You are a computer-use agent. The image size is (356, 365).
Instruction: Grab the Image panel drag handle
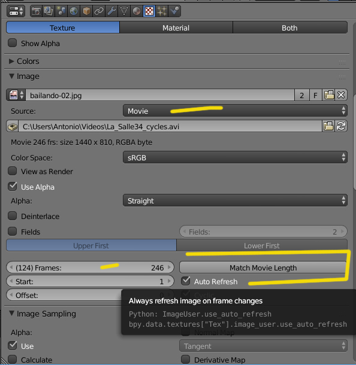342,77
